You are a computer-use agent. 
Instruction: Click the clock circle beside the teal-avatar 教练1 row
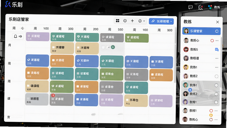click(x=216, y=85)
